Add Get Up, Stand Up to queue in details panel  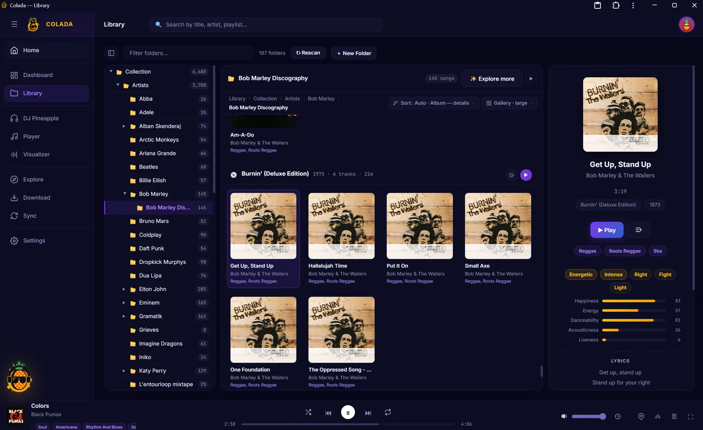(639, 230)
